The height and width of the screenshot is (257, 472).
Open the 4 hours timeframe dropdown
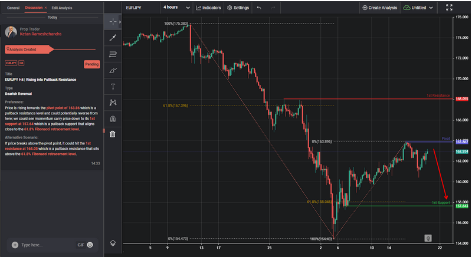click(x=176, y=8)
